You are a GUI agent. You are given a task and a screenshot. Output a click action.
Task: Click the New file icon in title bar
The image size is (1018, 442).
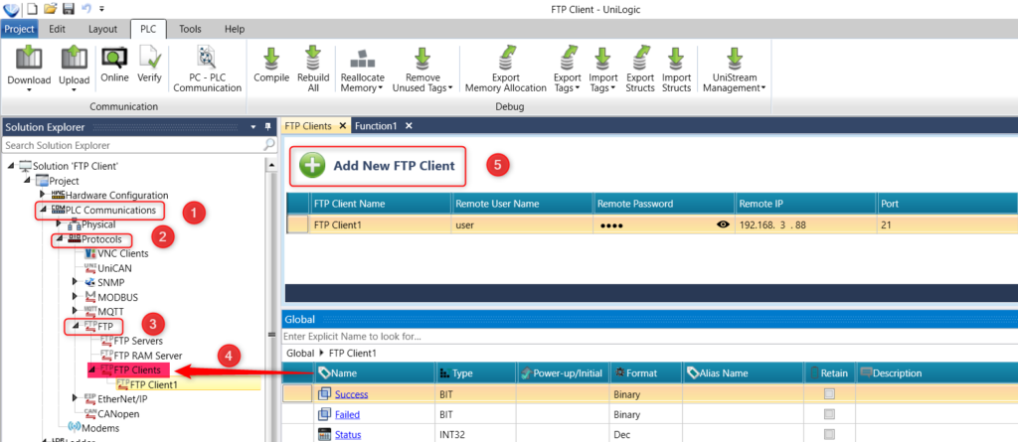point(33,9)
